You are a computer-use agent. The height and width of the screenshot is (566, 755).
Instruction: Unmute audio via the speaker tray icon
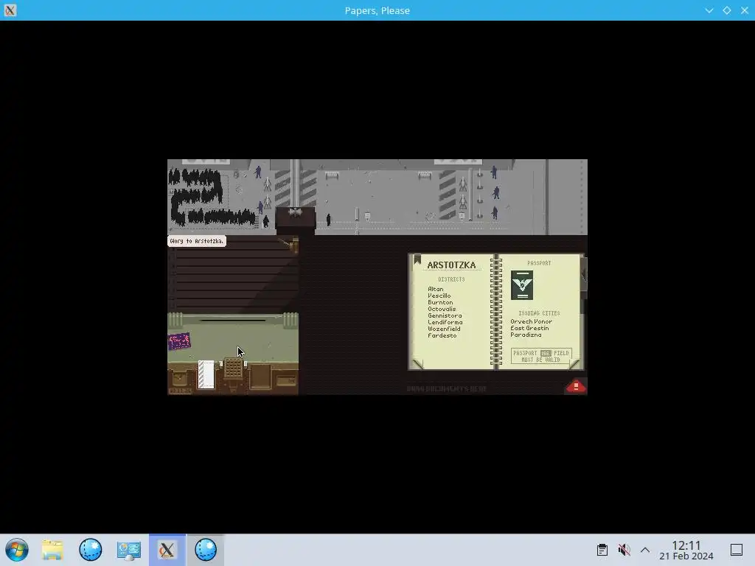click(624, 550)
